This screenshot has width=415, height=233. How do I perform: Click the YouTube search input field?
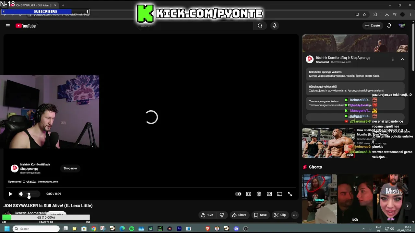point(195,26)
